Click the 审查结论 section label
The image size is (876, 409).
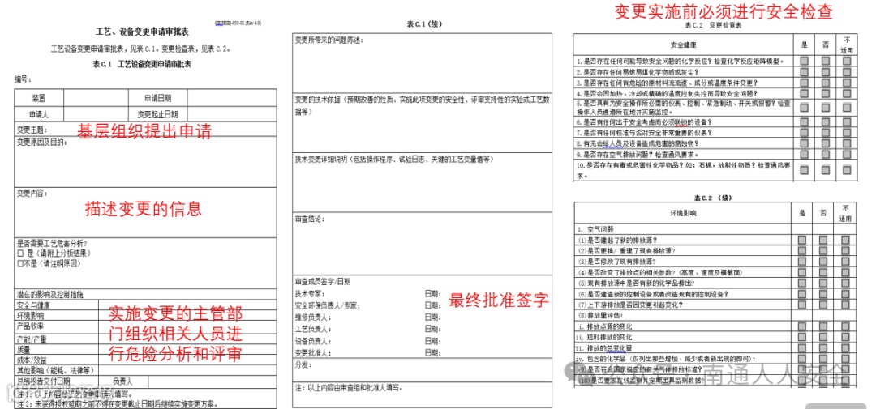click(x=310, y=219)
